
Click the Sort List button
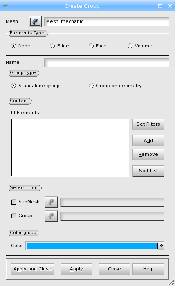coord(148,171)
